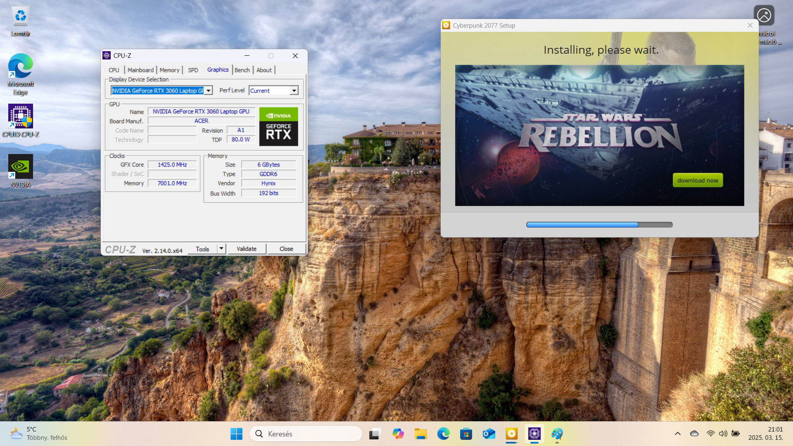Click the installation progress bar
This screenshot has width=793, height=446.
pos(599,225)
